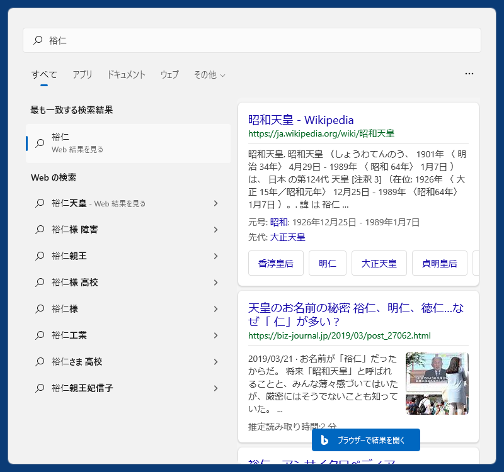Click search icon next to 裕仁天皇 suggestion

pyautogui.click(x=40, y=203)
